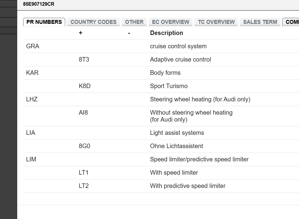Select the LT2 PR code
Viewport: 299px width, 219px height.
(x=84, y=186)
